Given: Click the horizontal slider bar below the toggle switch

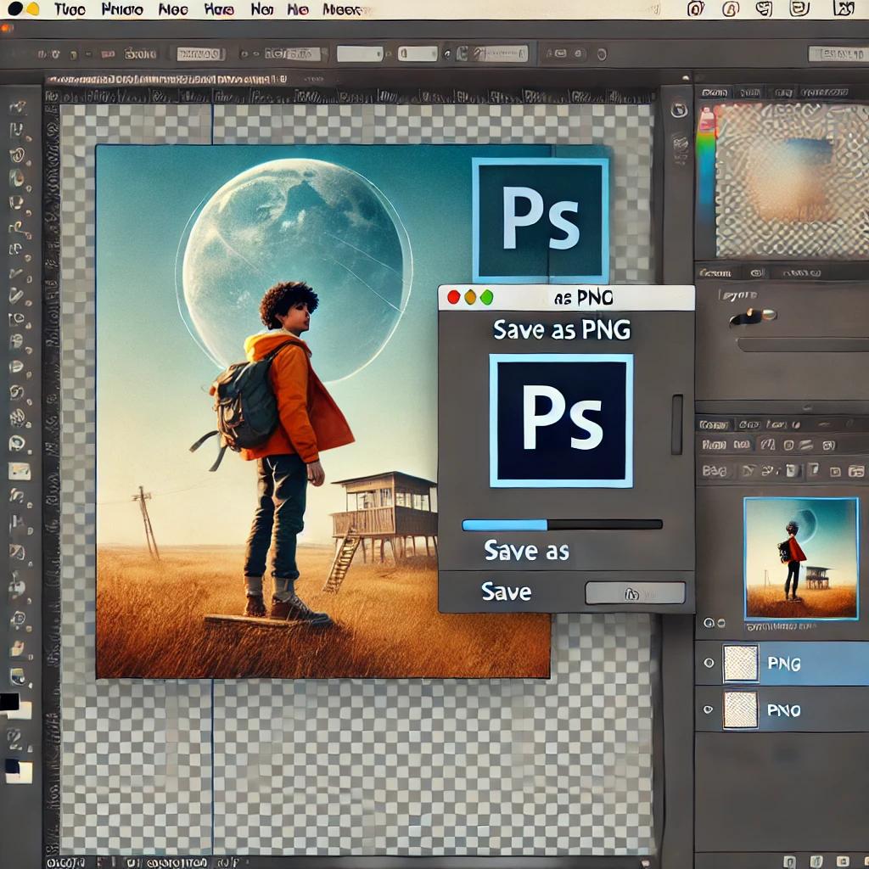Looking at the screenshot, I should (804, 345).
